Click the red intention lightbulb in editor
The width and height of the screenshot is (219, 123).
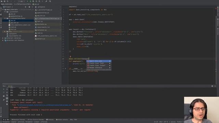[70, 57]
